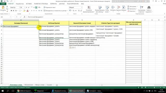166x93 pixels.
Task: Collapse the ribbon with chevron arrow
Action: 164,14
